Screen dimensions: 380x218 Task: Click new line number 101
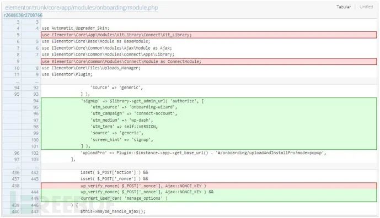coord(35,146)
